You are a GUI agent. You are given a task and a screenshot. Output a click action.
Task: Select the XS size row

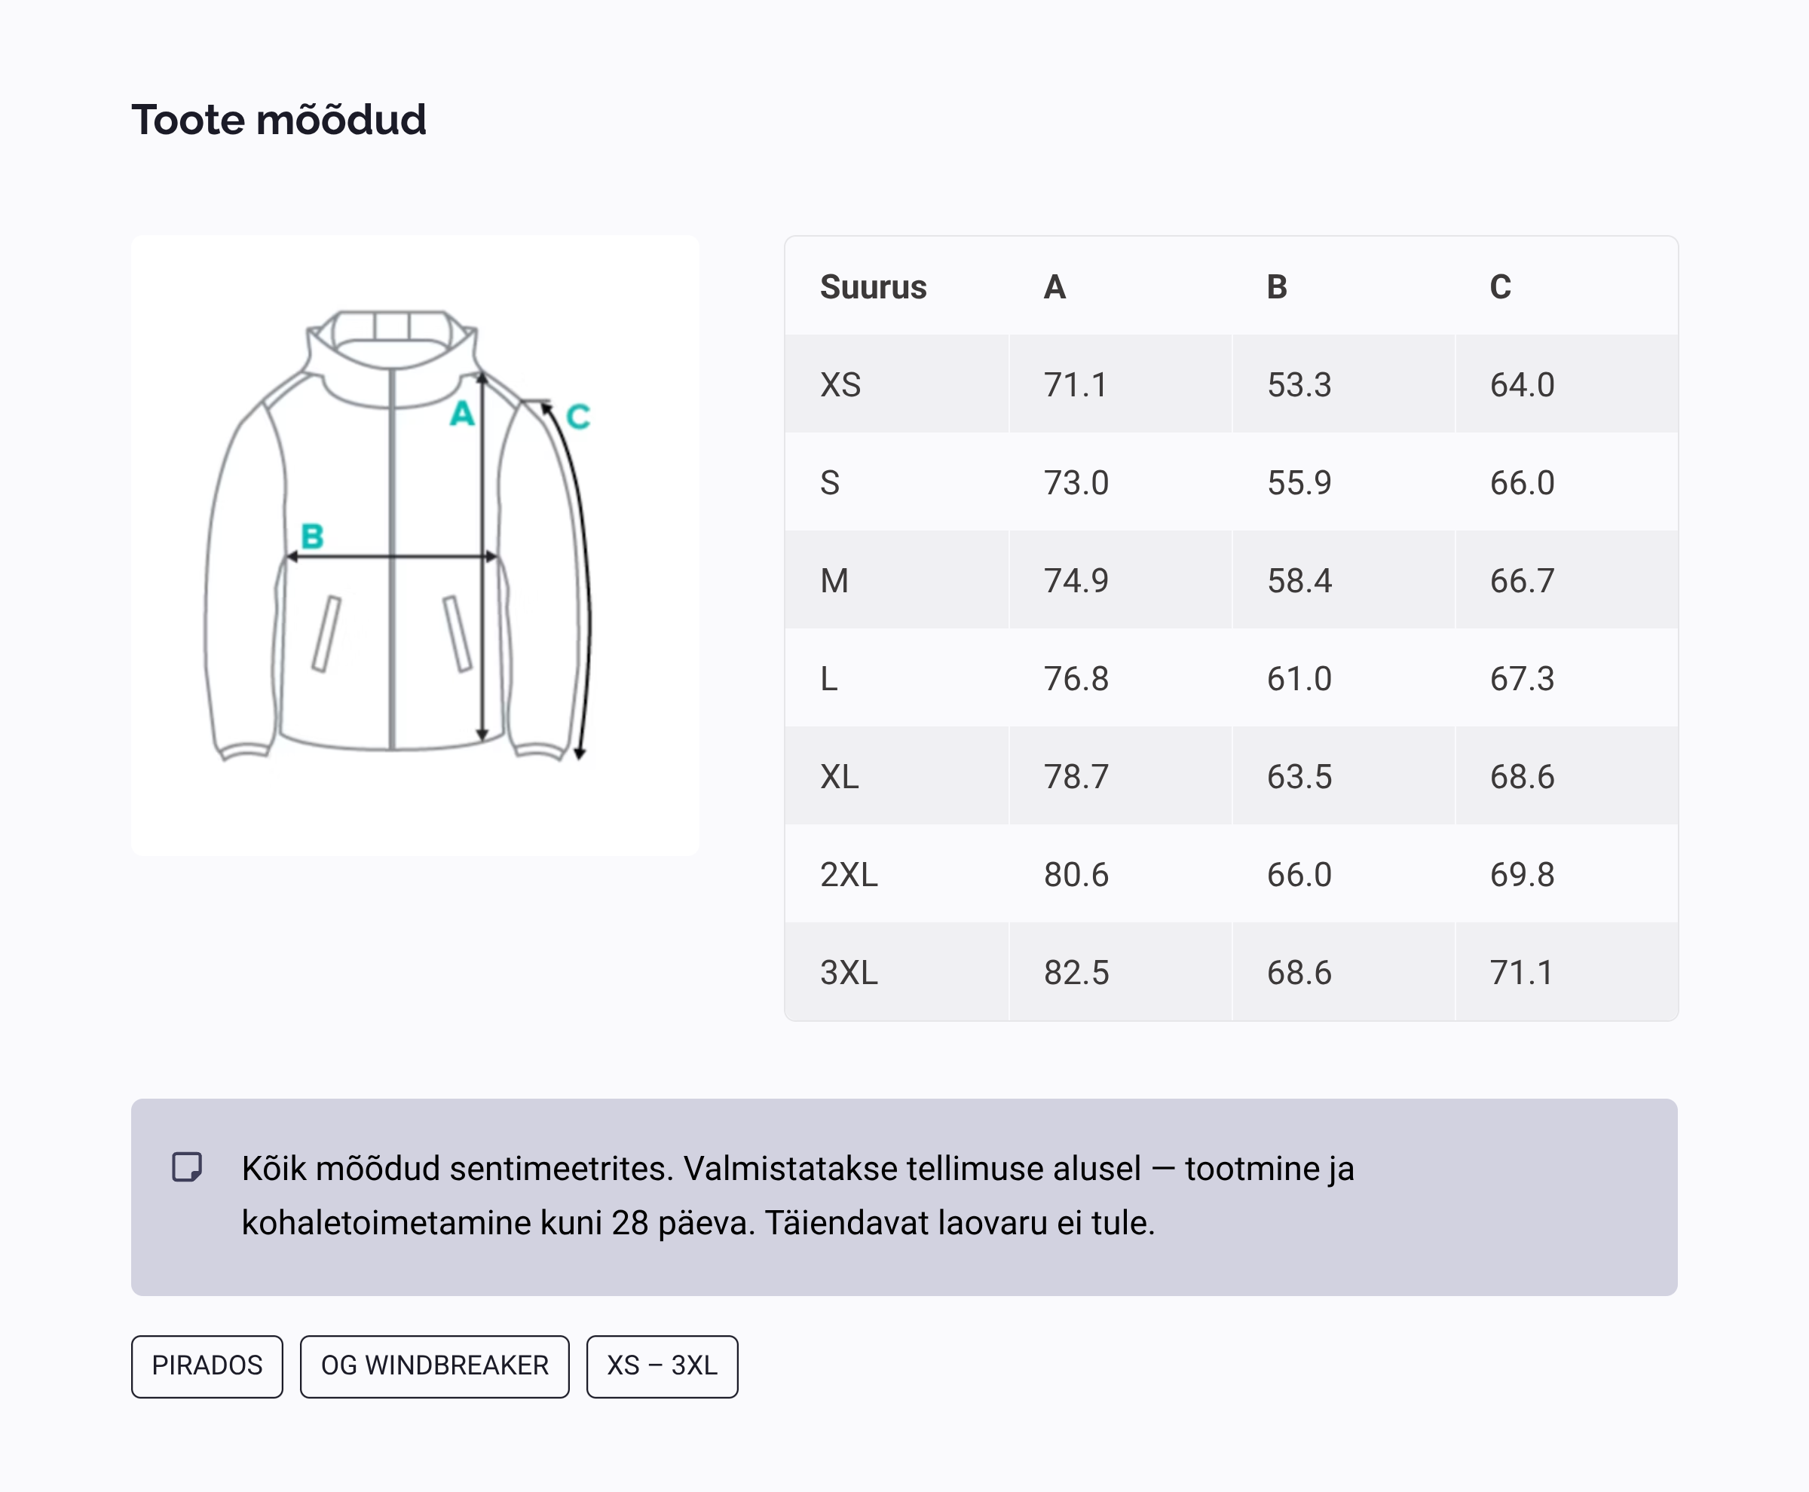click(x=1230, y=384)
